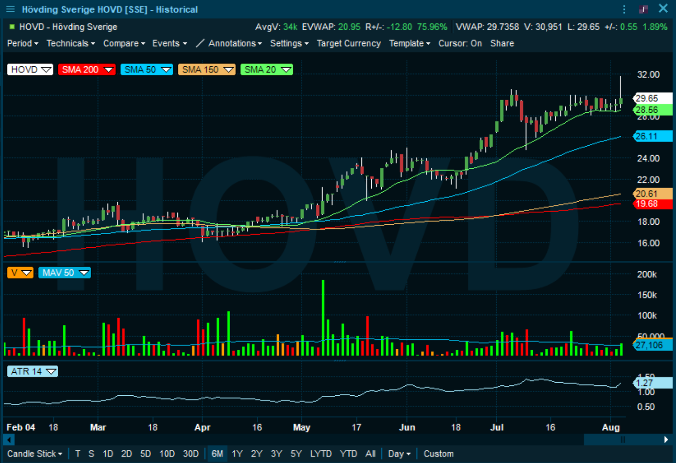Open the Template dropdown menu

point(409,43)
